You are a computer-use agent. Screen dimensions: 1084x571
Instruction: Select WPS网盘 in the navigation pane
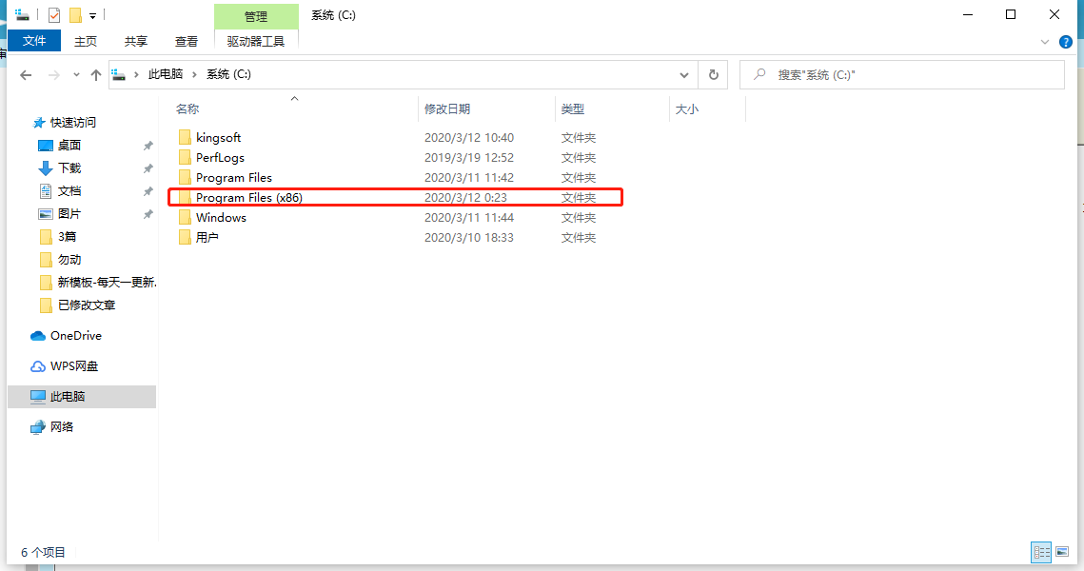76,365
